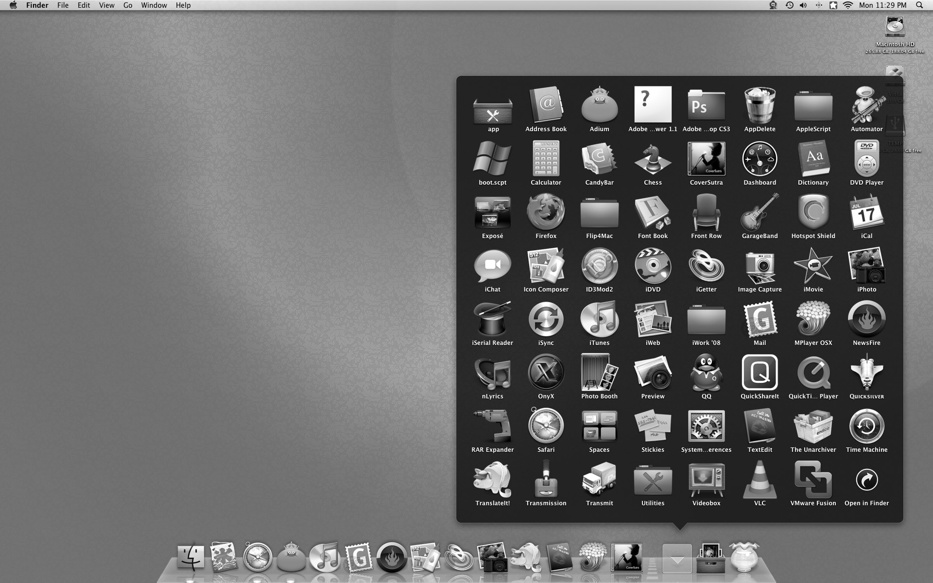Open the Calculator app icon

[546, 158]
